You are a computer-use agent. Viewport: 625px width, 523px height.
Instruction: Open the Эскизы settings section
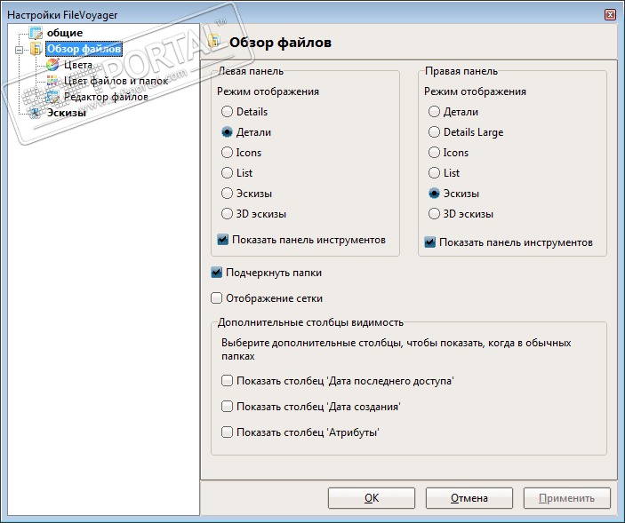coord(66,113)
